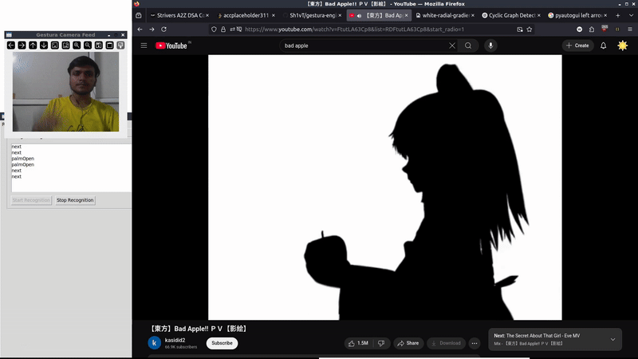Open more actions ellipsis under the video
Viewport: 638px width, 359px height.
point(475,343)
